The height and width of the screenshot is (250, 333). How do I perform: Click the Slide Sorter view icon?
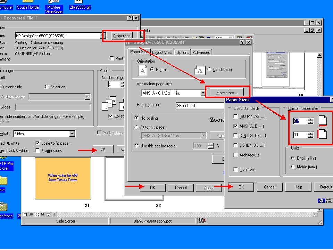pos(37,214)
